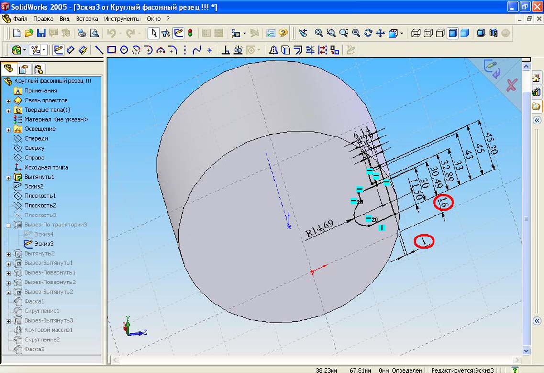Expand the Вытянуть1 feature
544x373 pixels.
(x=8, y=178)
